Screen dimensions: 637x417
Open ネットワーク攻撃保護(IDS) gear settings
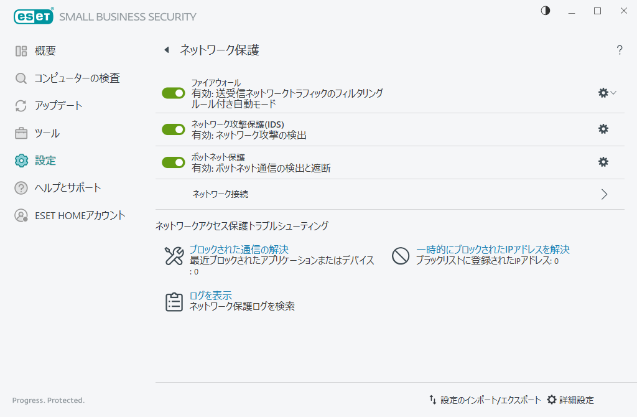click(x=602, y=129)
